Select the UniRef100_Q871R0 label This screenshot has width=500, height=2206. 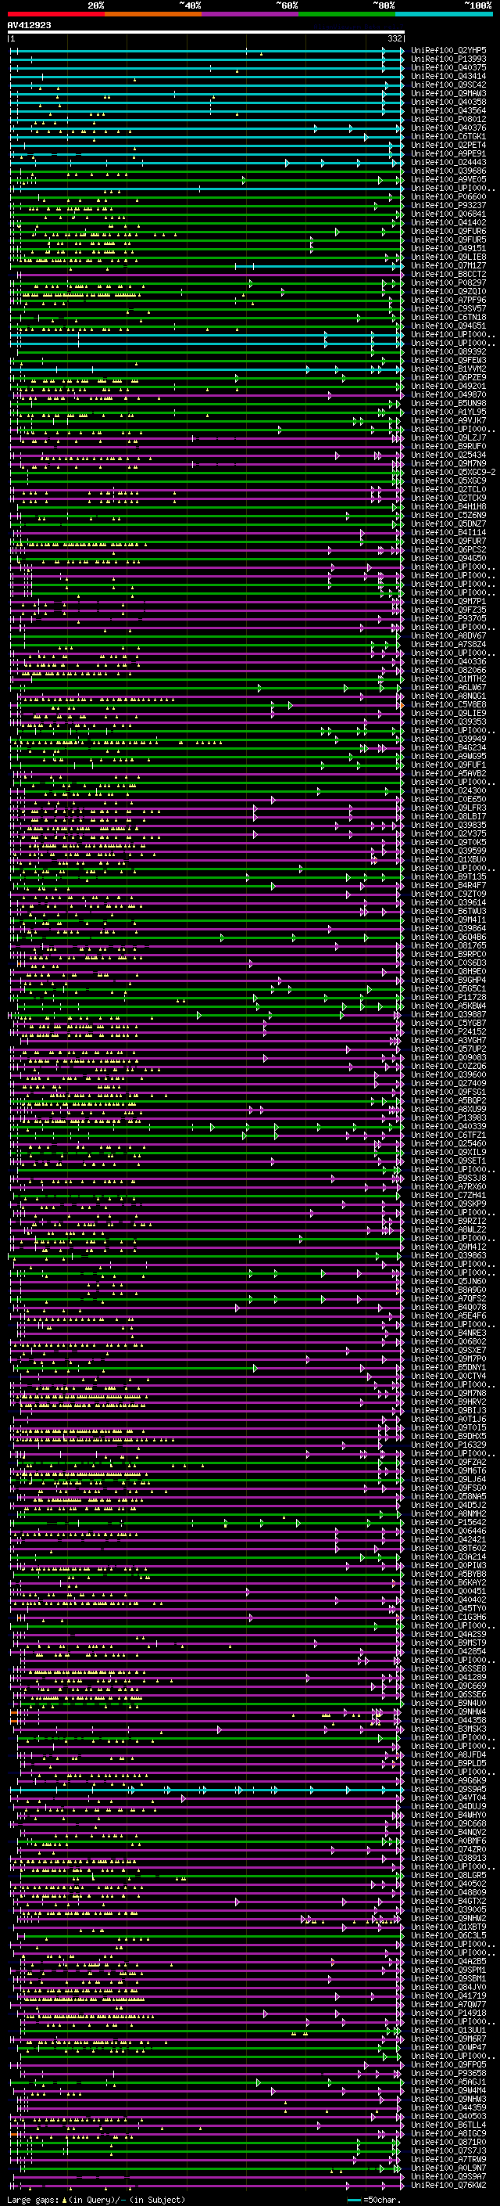[448, 2142]
